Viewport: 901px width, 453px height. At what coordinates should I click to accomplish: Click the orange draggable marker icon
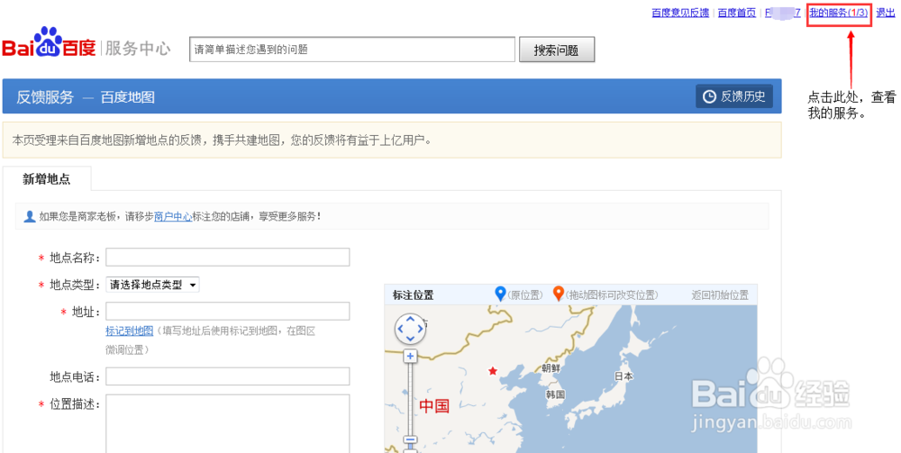click(559, 294)
